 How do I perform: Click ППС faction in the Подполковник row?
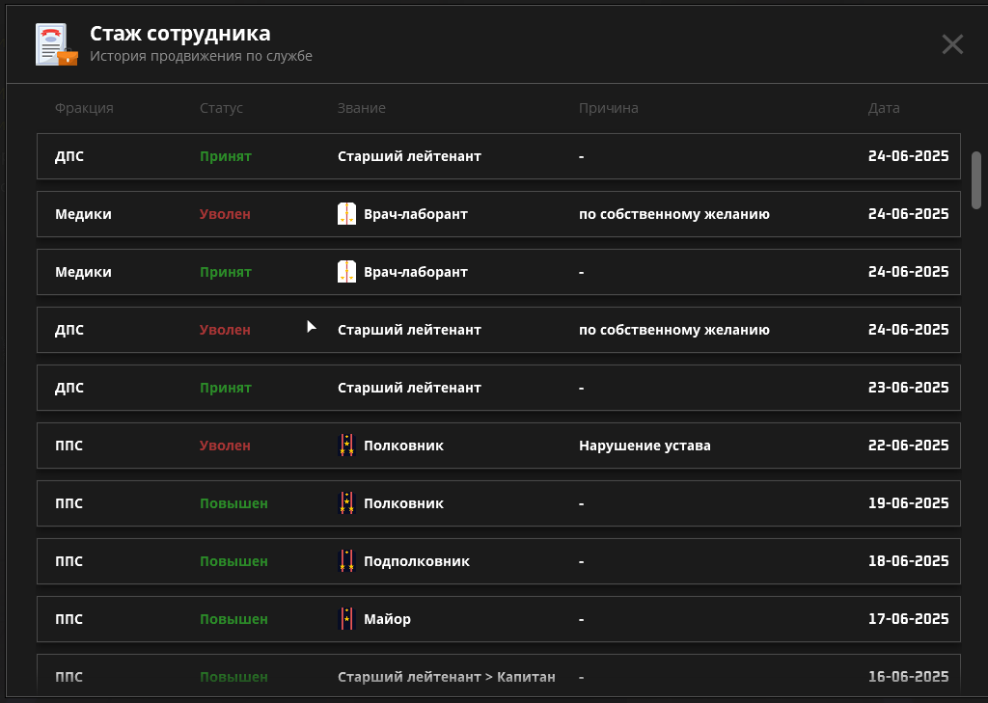coord(69,561)
